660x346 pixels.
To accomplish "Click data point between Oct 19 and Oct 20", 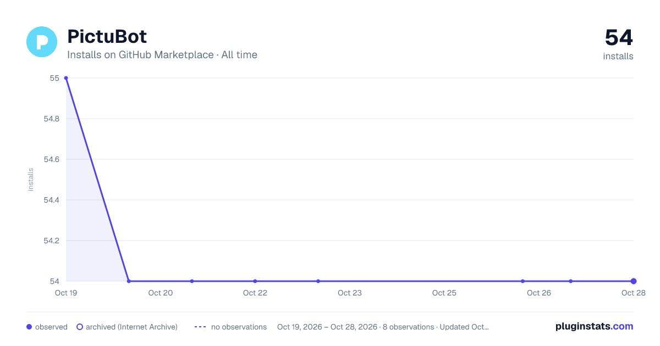I will coord(129,281).
